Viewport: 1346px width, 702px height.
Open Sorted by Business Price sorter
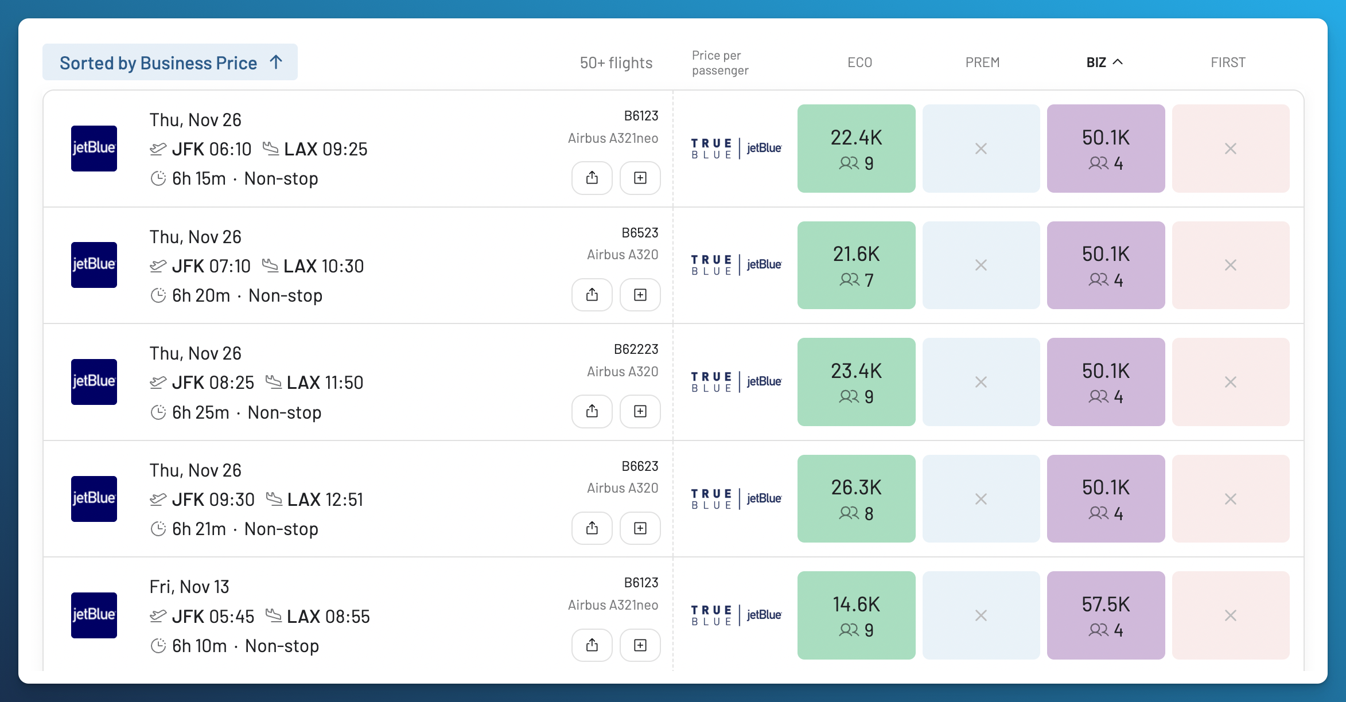170,62
